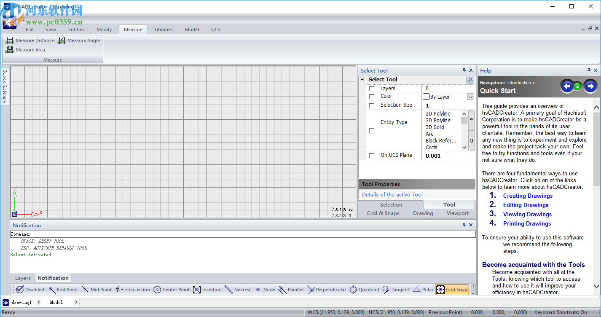Select all entity types with asterisk button

[471, 120]
